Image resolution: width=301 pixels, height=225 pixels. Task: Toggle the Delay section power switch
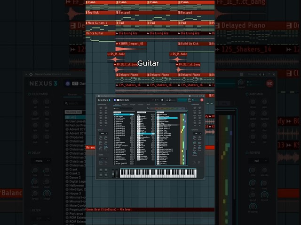[x=98, y=130]
